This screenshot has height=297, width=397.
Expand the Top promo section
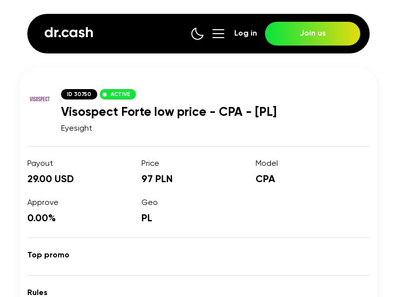pyautogui.click(x=48, y=255)
